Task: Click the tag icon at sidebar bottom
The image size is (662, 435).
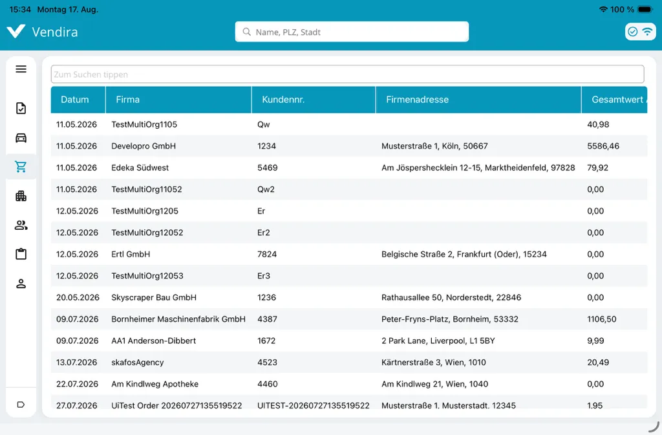Action: point(21,405)
